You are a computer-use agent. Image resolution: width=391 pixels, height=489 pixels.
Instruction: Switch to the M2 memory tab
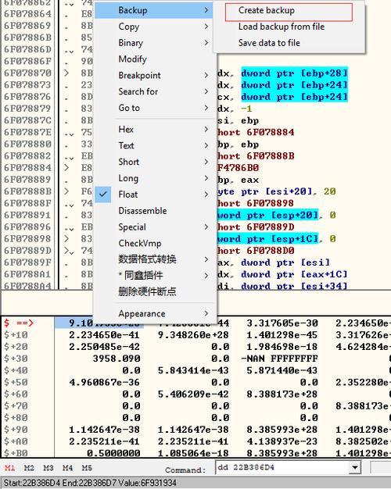coord(29,468)
